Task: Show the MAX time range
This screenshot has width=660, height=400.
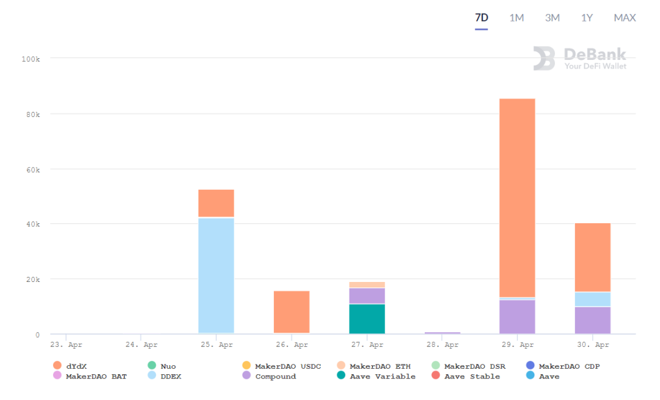Action: pyautogui.click(x=625, y=18)
